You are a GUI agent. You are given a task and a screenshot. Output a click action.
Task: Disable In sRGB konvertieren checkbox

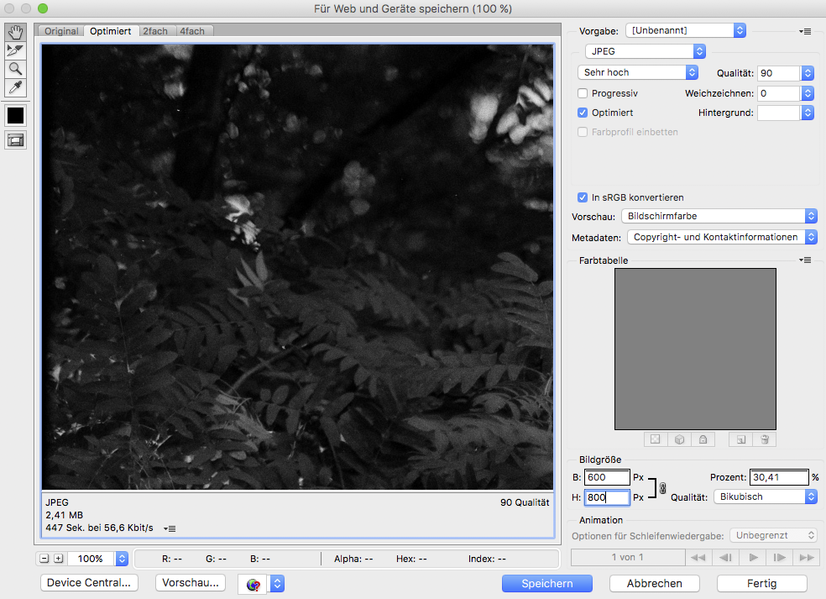click(583, 197)
